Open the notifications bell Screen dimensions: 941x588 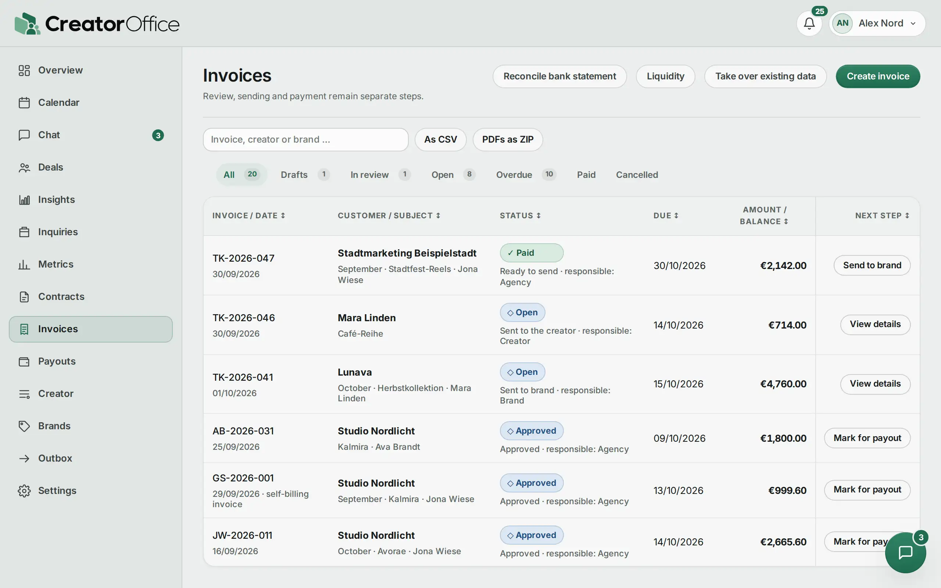click(809, 23)
